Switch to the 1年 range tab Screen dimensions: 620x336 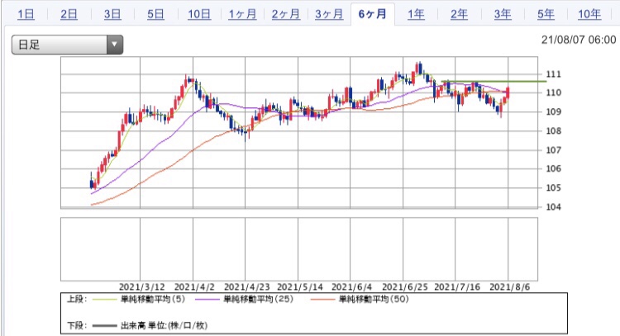click(x=416, y=15)
